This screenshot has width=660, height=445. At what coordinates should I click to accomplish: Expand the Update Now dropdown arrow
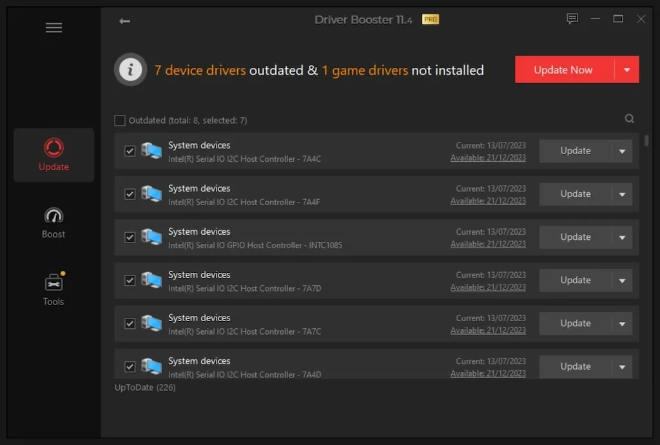point(626,70)
